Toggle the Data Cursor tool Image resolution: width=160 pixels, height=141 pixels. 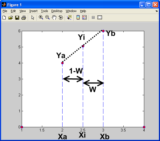click(x=69, y=17)
